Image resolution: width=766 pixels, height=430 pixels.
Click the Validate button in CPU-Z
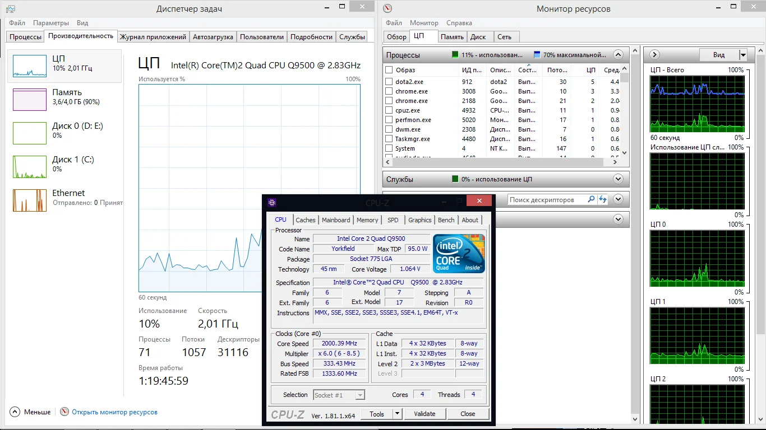click(424, 414)
